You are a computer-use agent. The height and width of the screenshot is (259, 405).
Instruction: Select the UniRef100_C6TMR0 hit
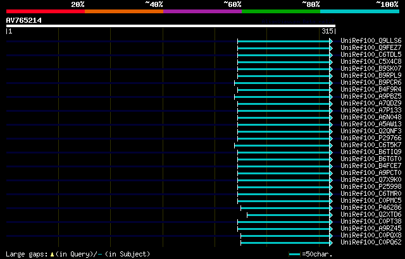(x=371, y=194)
